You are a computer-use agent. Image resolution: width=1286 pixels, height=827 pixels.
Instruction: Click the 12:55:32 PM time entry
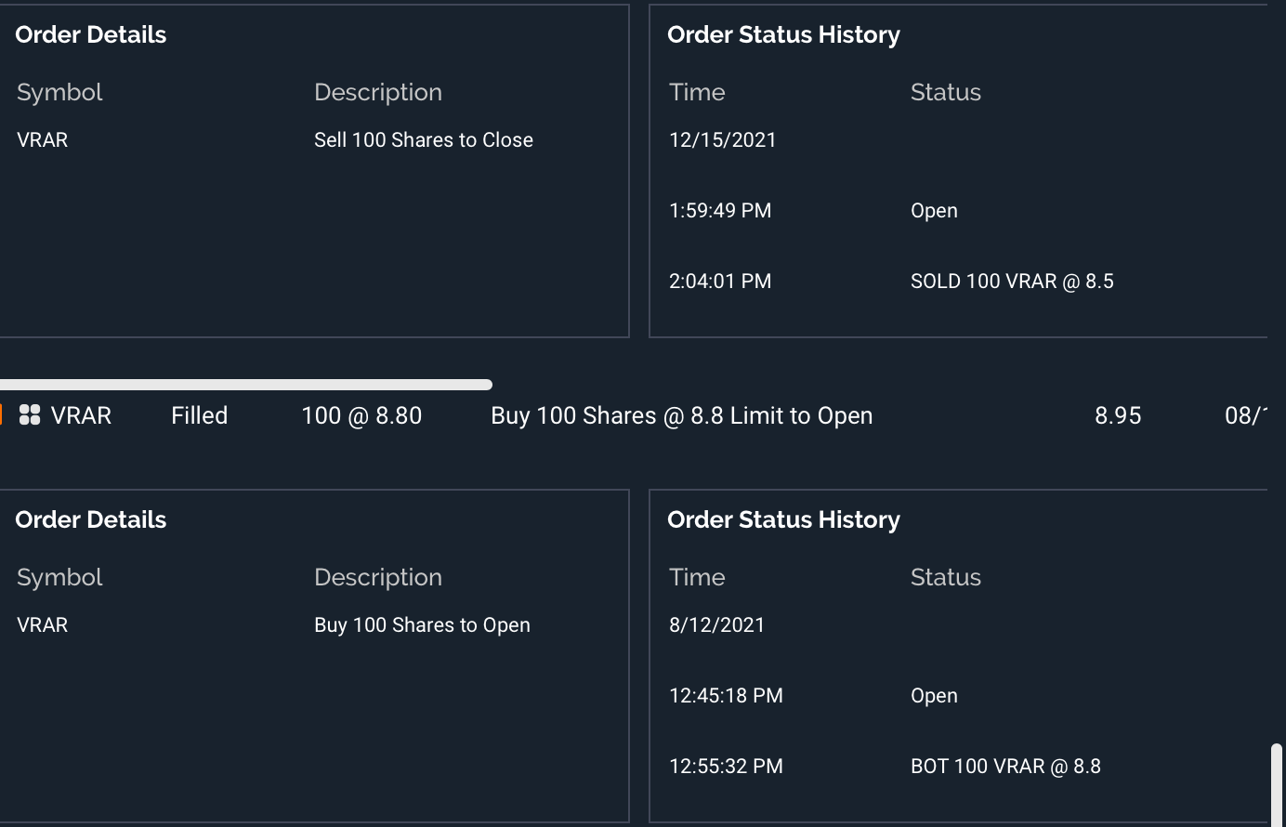point(726,767)
